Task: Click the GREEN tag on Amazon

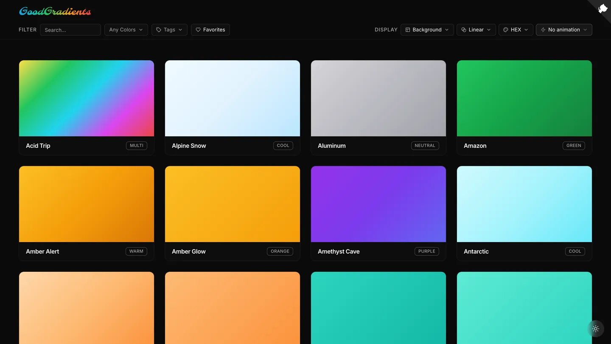Action: (574, 146)
